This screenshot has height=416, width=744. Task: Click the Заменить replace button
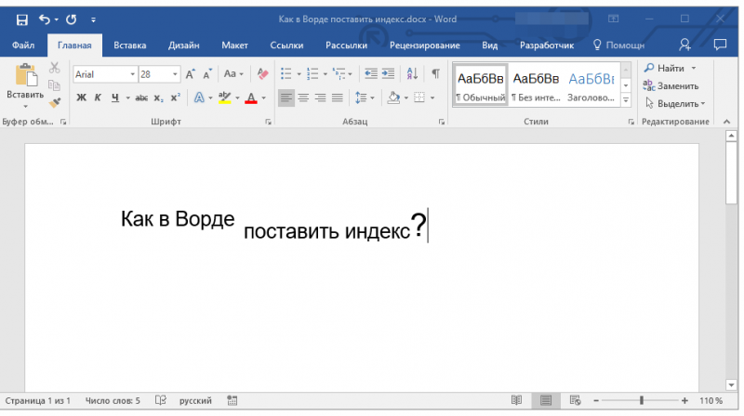tap(671, 85)
